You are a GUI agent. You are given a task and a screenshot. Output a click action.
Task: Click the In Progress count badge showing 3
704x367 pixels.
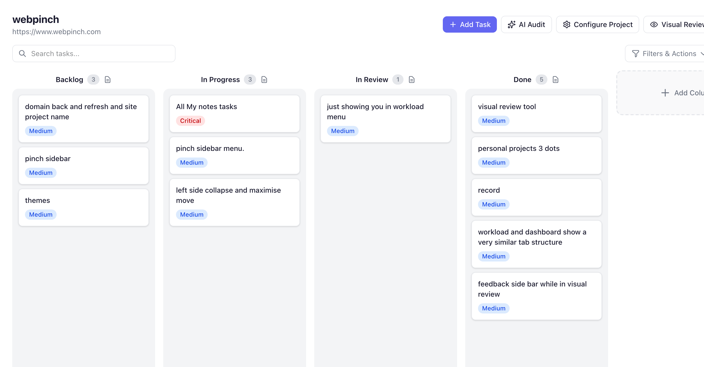(x=250, y=80)
